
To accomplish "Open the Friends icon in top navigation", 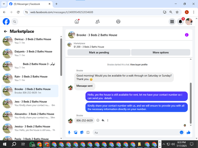I will tap(97, 22).
